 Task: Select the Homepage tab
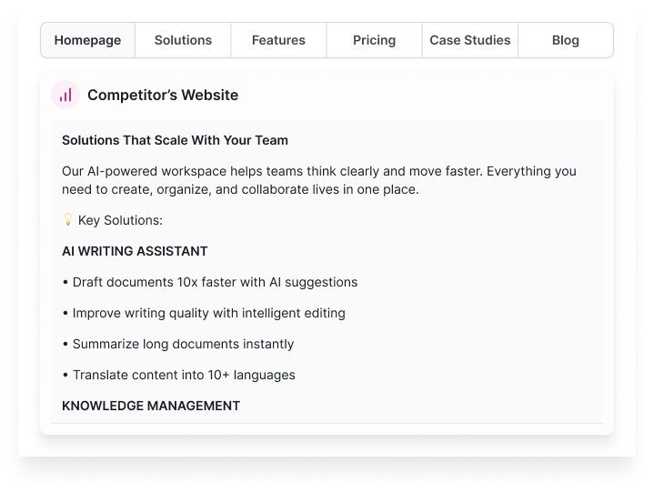tap(87, 40)
